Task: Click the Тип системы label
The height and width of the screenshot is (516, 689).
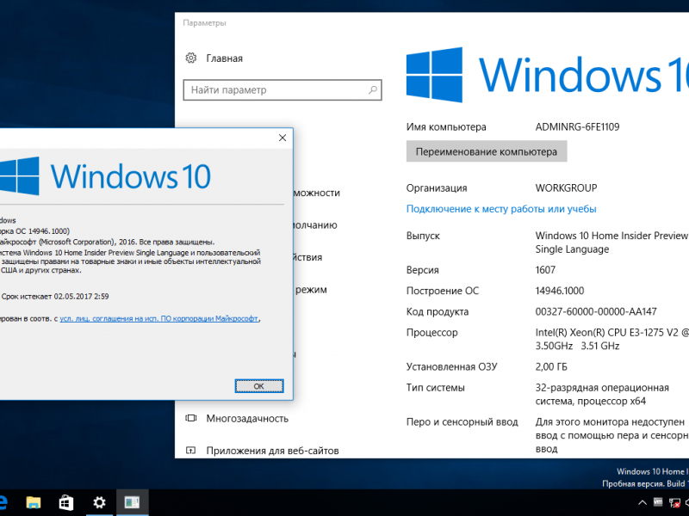Action: pos(436,388)
